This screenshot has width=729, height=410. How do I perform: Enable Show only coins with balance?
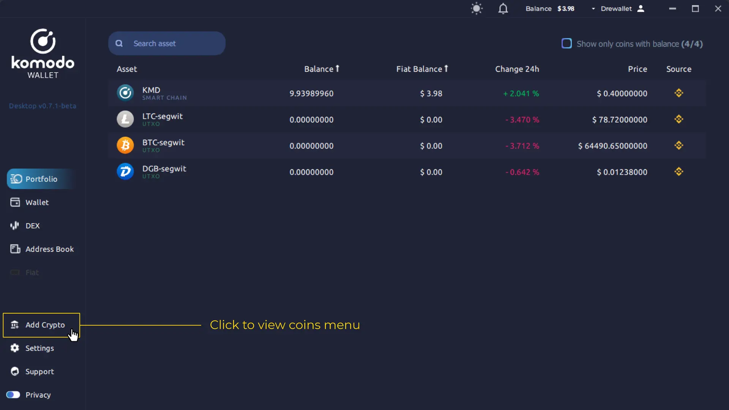click(566, 43)
